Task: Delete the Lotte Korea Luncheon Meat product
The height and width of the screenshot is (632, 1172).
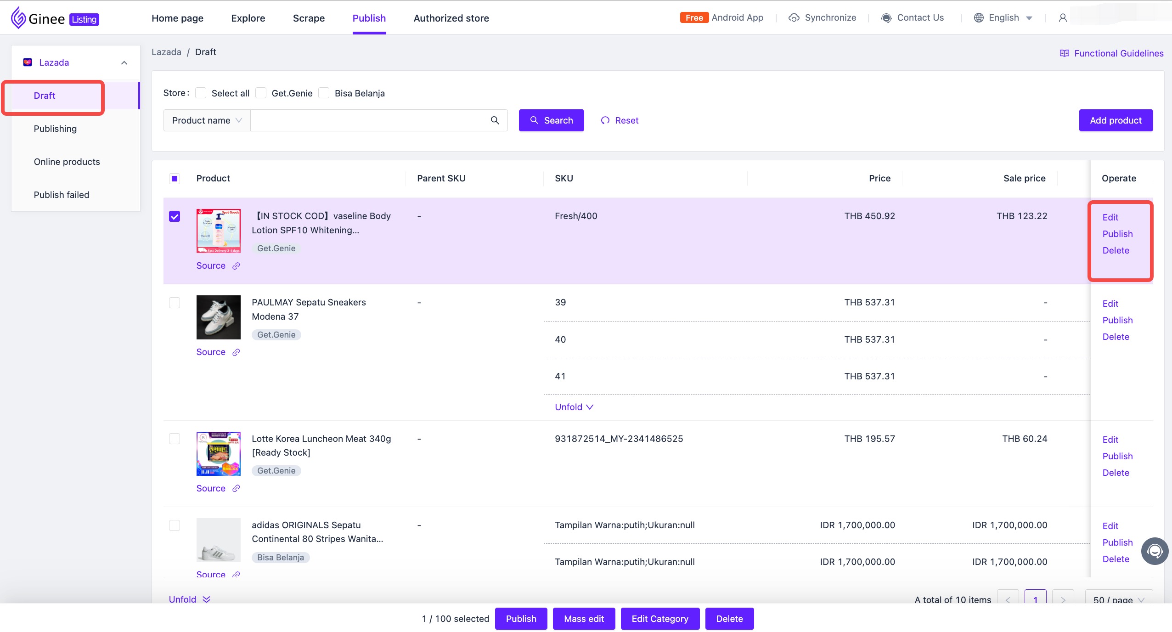Action: click(x=1116, y=473)
